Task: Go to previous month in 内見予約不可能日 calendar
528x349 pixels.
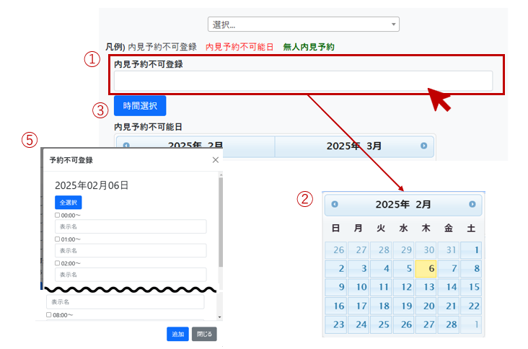Action: [126, 146]
